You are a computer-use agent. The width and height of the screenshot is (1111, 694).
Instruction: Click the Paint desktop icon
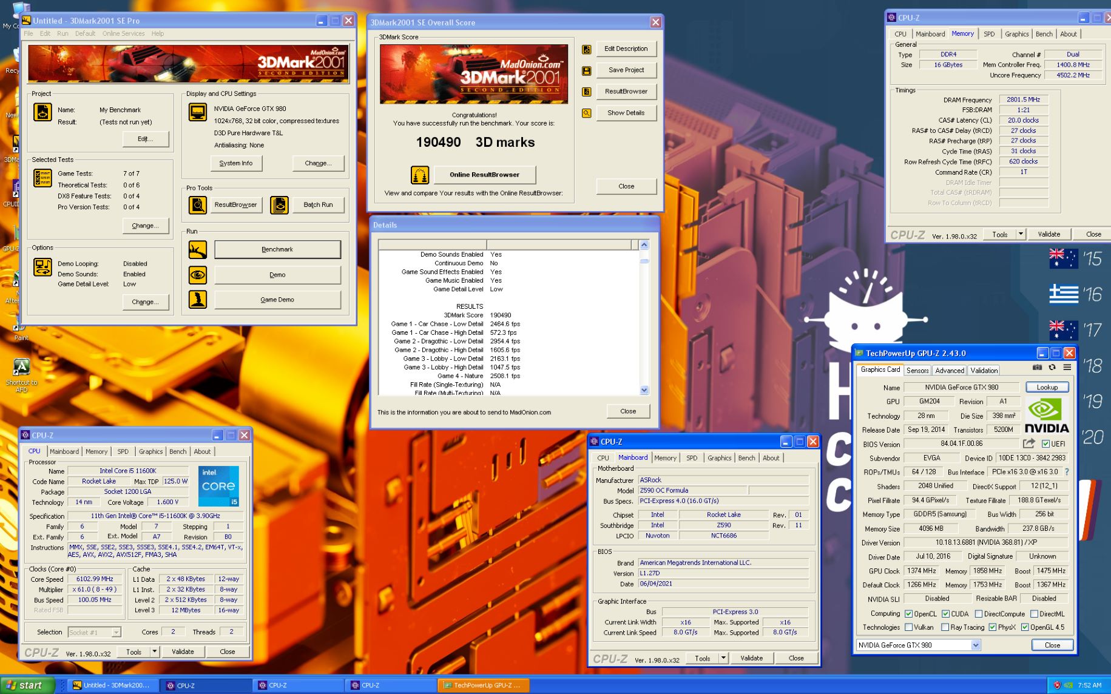(x=22, y=331)
